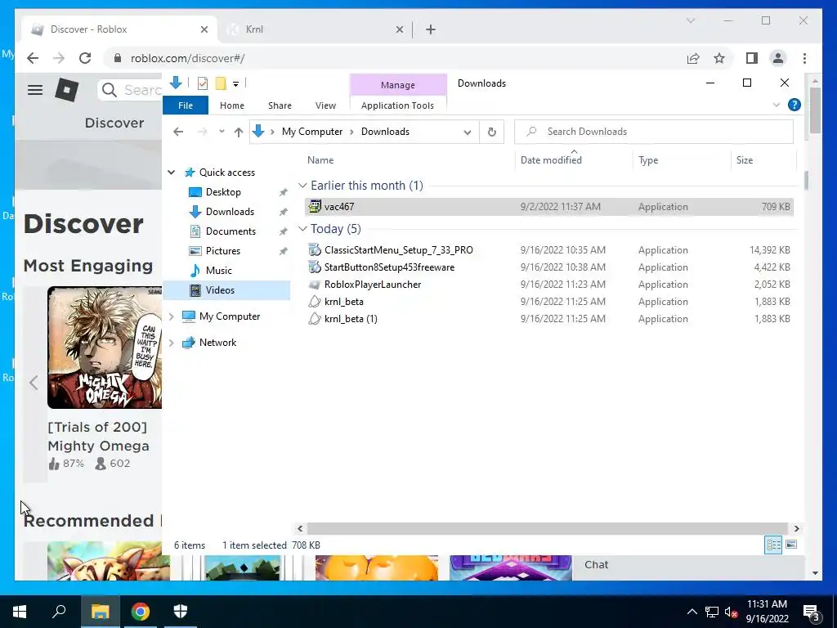Screen dimensions: 837x628
Task: Click the Chrome address bar URL
Action: click(187, 58)
